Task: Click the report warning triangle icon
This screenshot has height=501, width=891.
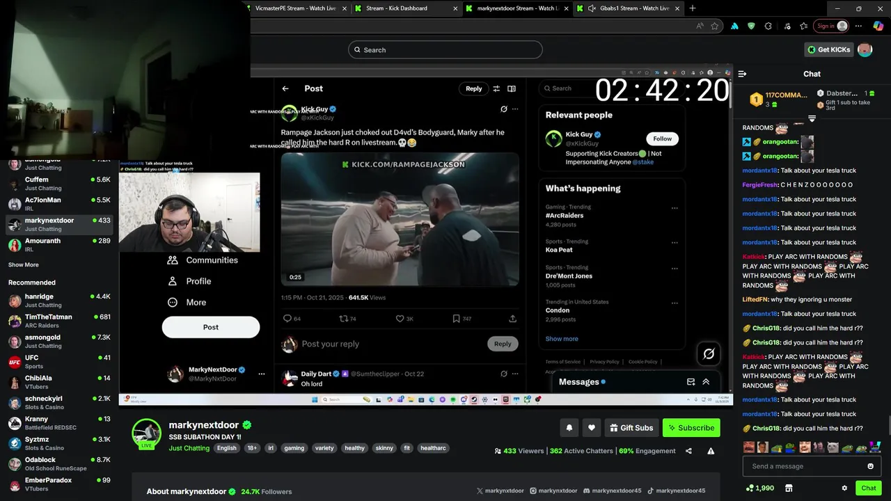Action: [x=711, y=451]
